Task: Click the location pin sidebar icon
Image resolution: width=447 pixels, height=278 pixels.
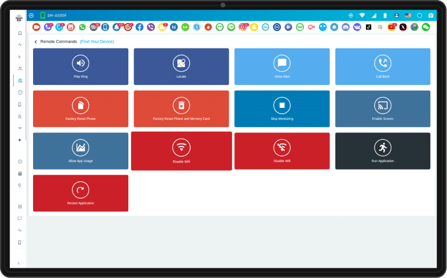Action: tap(19, 185)
